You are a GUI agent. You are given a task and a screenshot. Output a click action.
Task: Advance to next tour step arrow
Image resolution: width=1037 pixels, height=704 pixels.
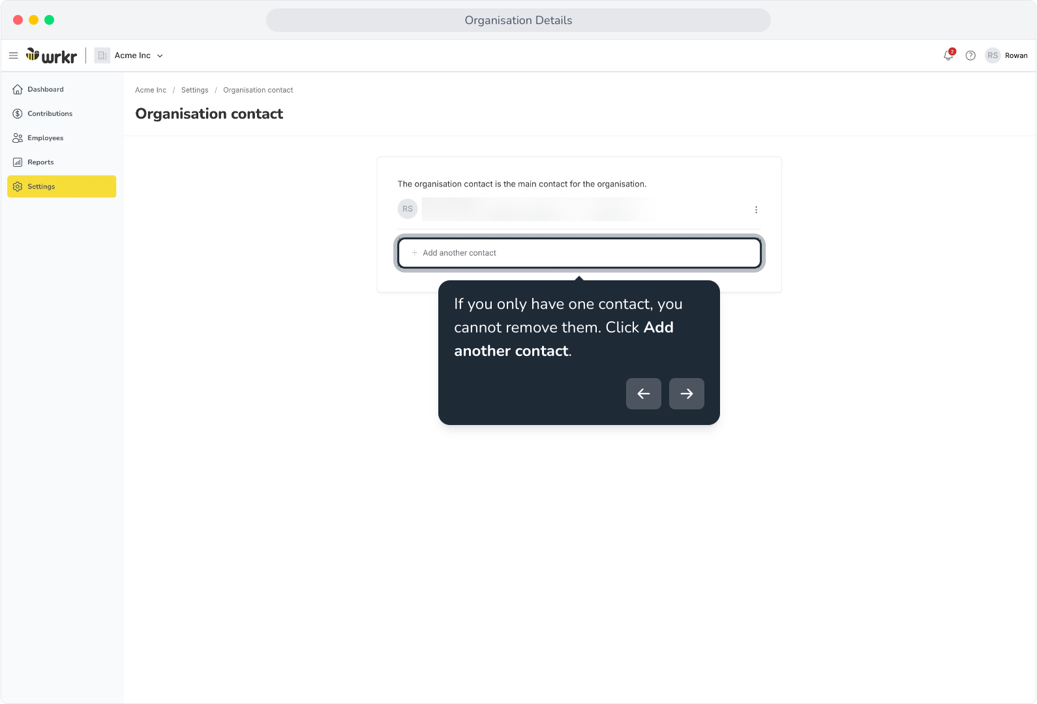(687, 394)
